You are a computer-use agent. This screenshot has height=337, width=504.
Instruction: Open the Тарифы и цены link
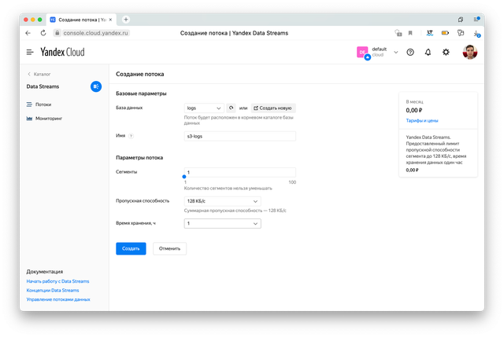421,121
